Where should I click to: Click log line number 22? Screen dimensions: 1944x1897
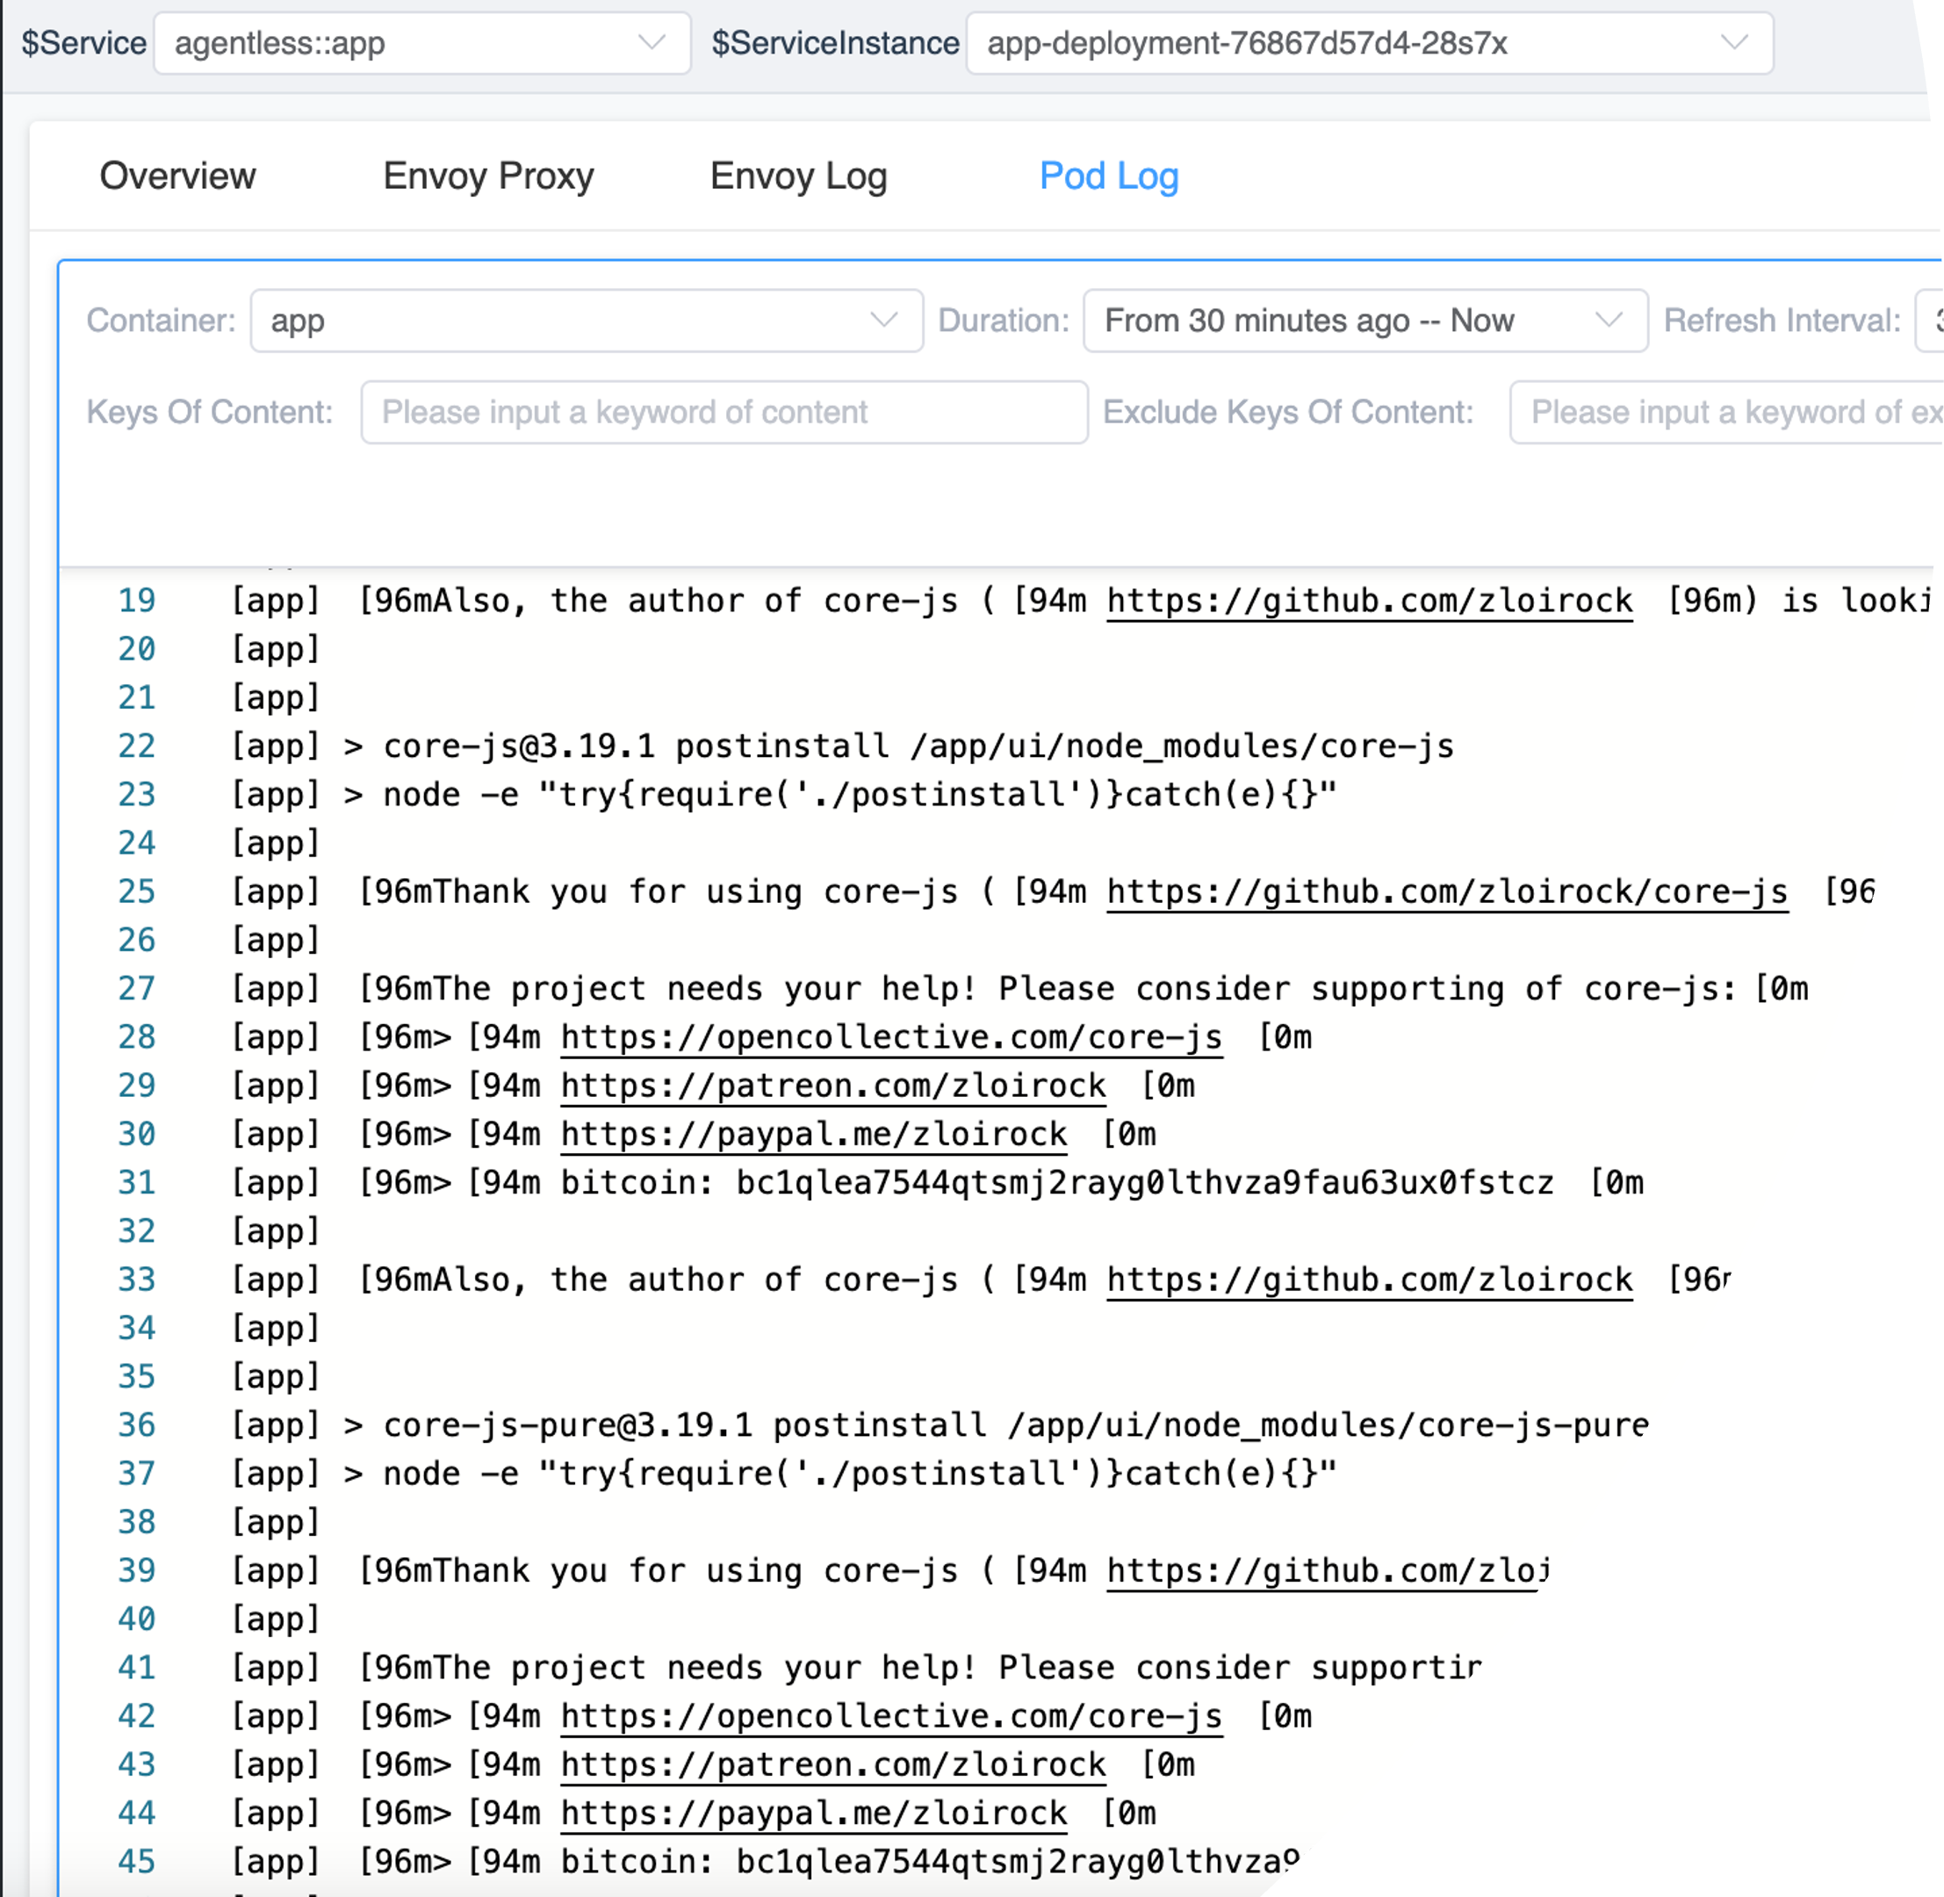click(x=136, y=747)
